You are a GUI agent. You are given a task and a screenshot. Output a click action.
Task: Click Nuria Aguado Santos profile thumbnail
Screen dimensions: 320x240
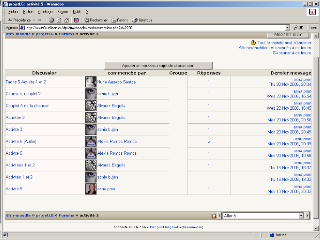coord(91,82)
